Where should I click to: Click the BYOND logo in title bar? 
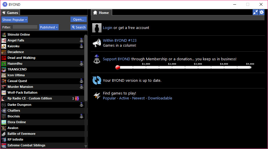[5, 4]
